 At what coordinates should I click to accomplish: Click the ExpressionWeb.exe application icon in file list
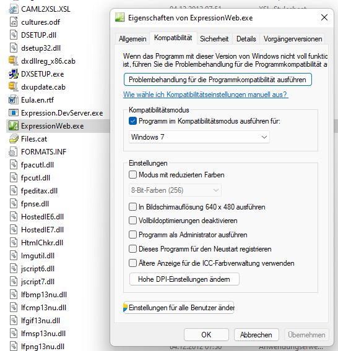(14, 126)
